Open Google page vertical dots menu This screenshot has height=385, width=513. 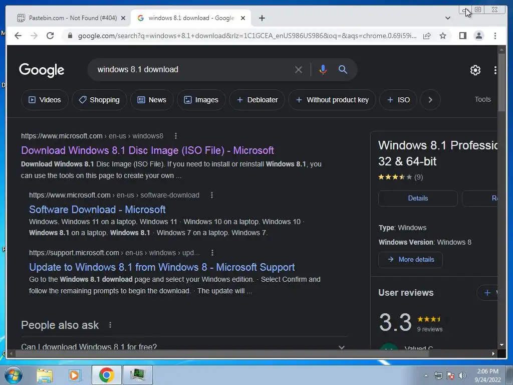[x=495, y=70]
